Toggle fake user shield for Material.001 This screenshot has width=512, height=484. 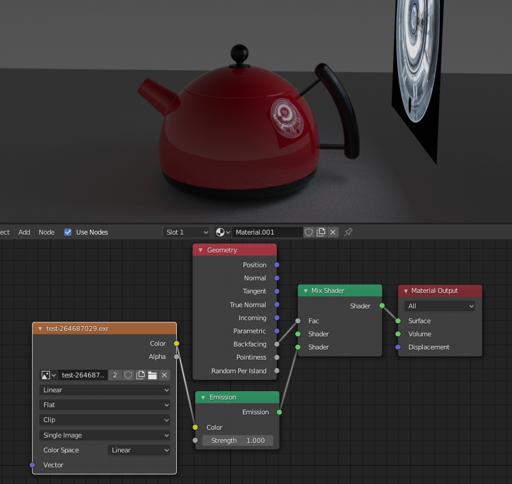308,232
